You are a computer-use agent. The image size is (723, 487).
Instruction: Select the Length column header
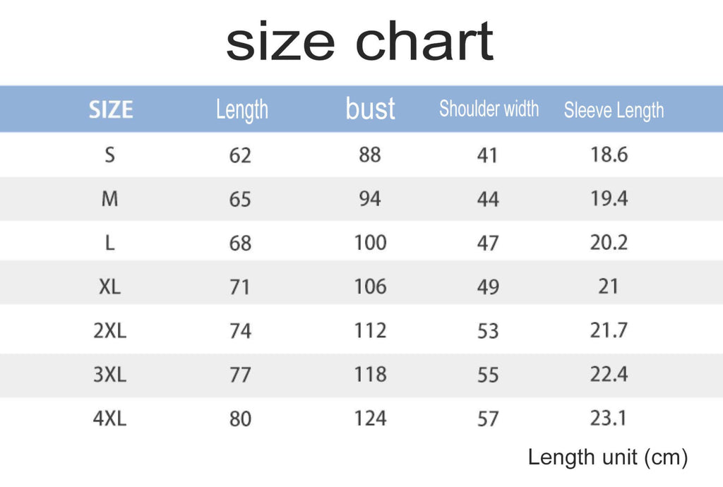pyautogui.click(x=241, y=110)
